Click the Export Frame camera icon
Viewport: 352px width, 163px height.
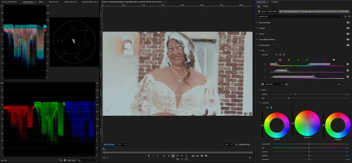pos(202,156)
